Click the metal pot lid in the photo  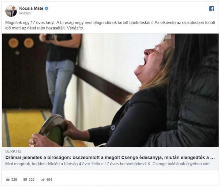pos(53,129)
